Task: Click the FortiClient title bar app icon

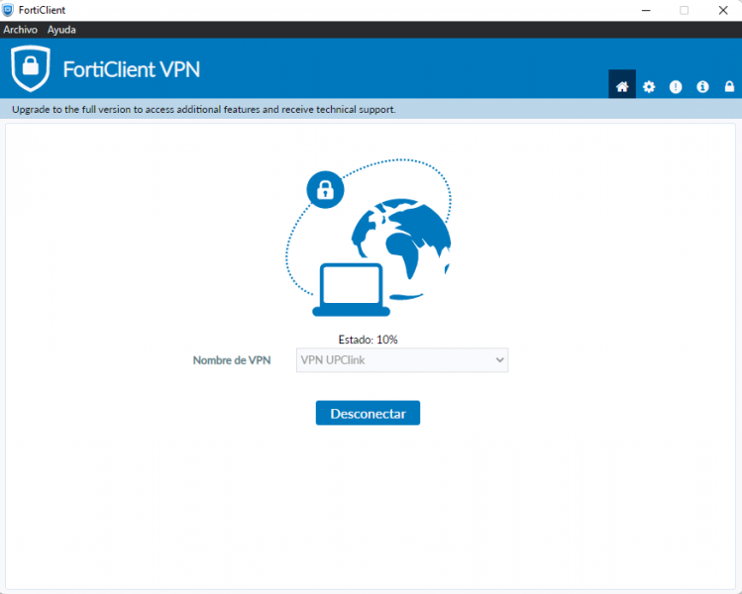Action: click(8, 10)
